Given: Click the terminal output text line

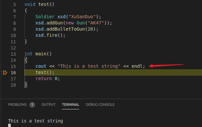Looking at the screenshot, I should [x=36, y=121].
